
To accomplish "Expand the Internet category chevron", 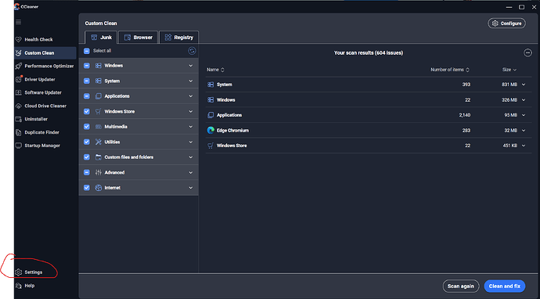I will 191,188.
